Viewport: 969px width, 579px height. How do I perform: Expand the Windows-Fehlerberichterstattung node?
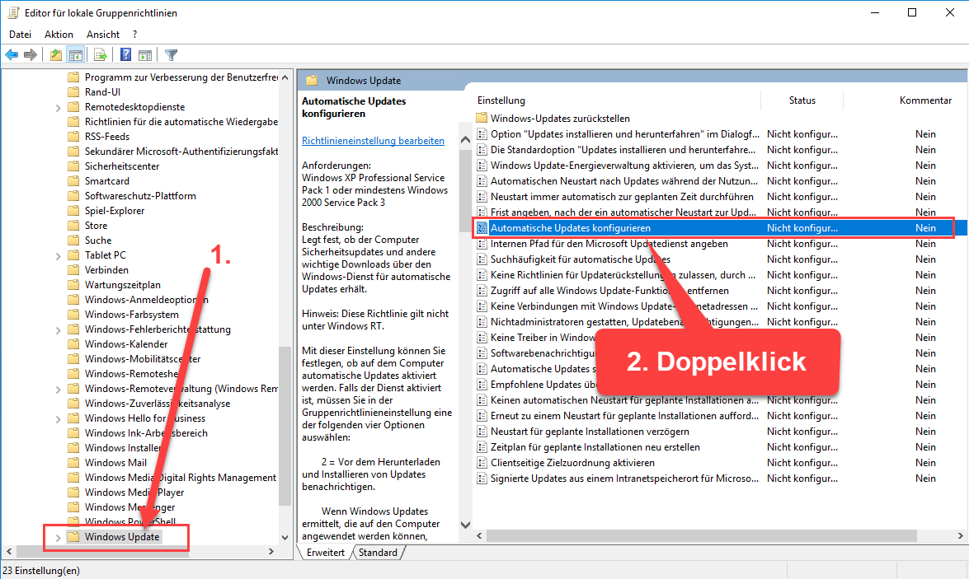58,329
